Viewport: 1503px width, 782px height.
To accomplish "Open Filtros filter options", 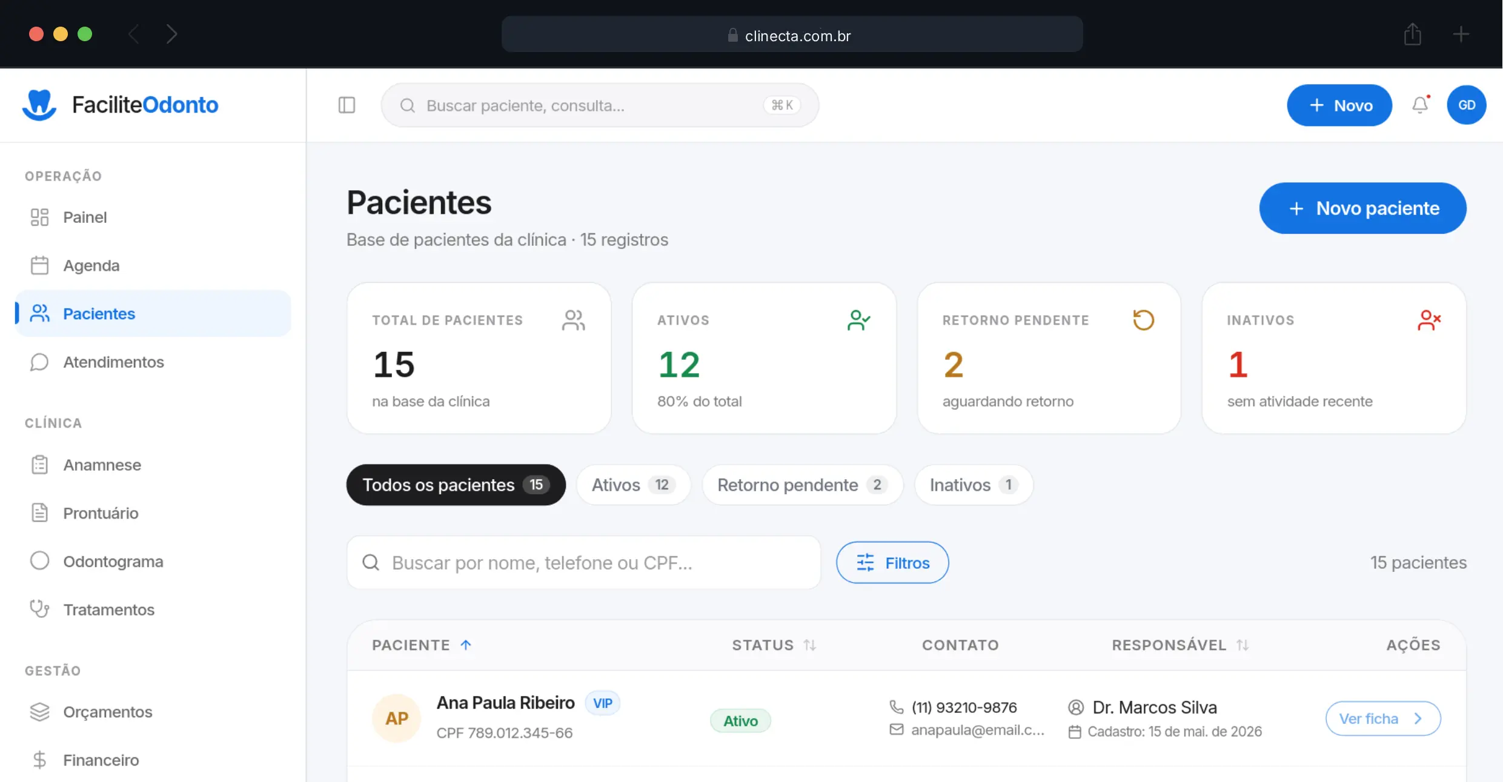I will click(892, 563).
